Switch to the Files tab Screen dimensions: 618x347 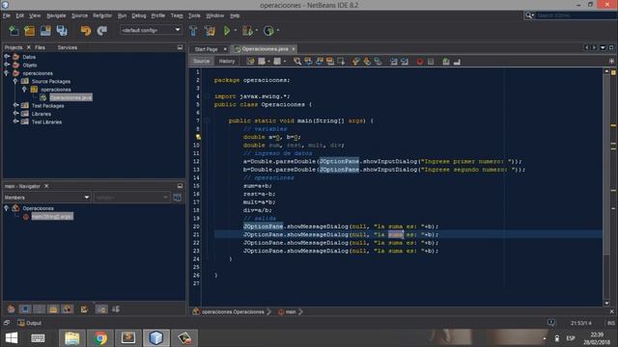coord(40,47)
